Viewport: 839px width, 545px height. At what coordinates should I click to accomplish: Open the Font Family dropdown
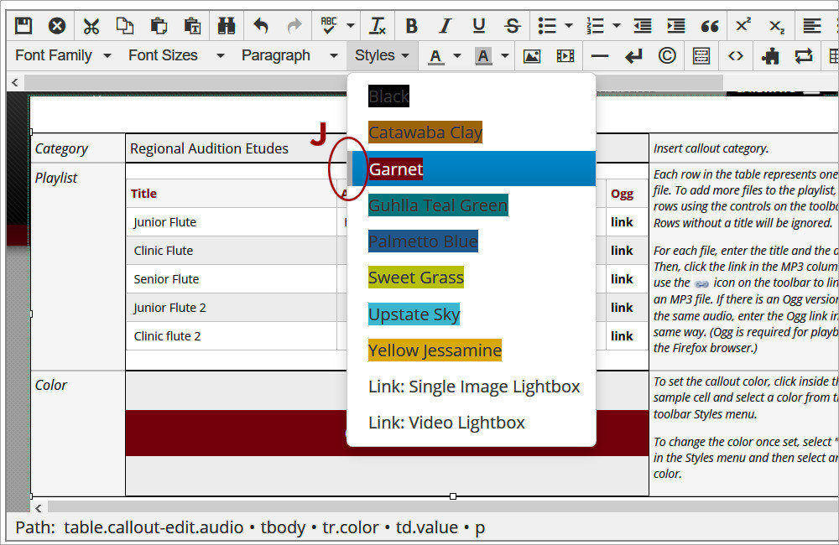click(x=63, y=55)
